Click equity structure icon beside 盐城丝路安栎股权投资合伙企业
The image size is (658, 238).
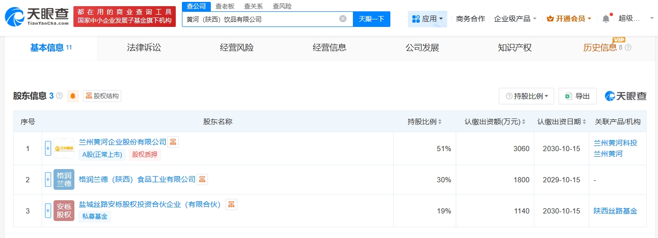231,204
